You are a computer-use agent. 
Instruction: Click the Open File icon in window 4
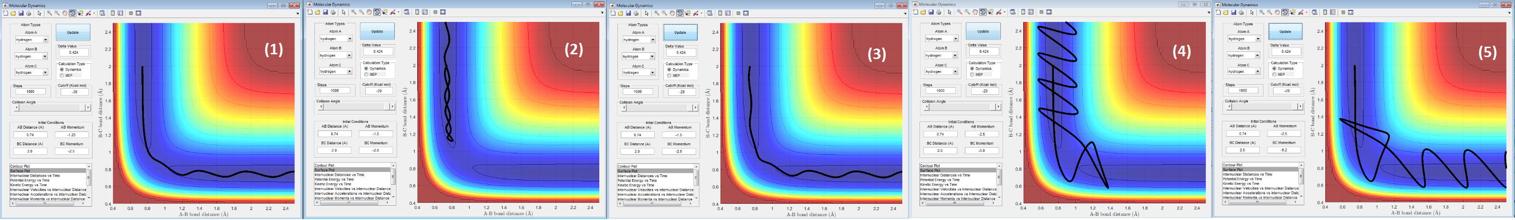[x=923, y=12]
